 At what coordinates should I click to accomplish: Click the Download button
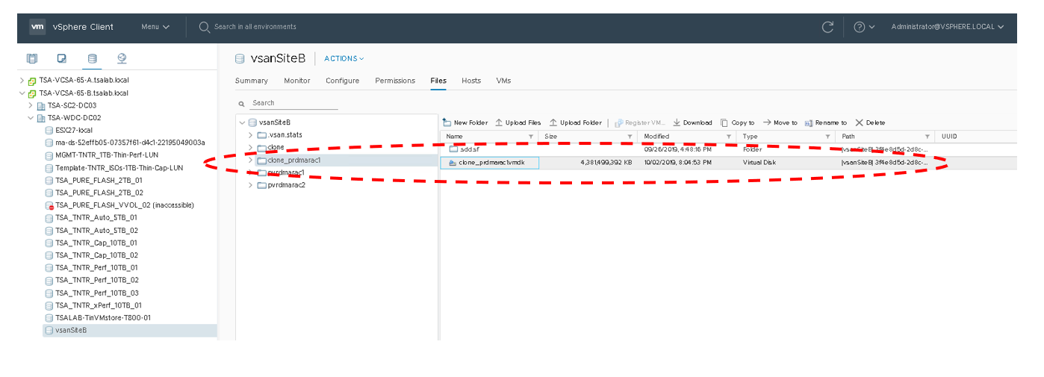(x=692, y=122)
